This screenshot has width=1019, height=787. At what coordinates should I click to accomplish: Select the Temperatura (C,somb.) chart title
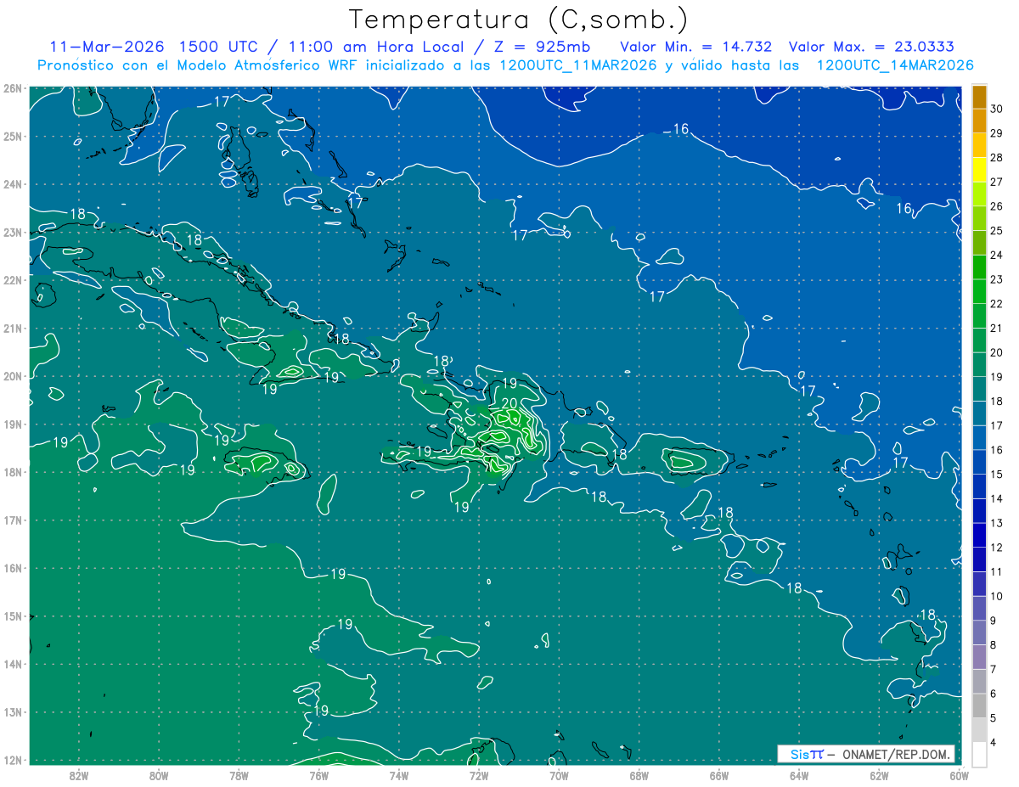518,20
